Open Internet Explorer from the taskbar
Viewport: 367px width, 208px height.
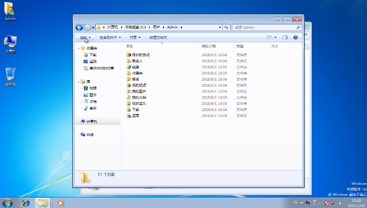point(25,203)
